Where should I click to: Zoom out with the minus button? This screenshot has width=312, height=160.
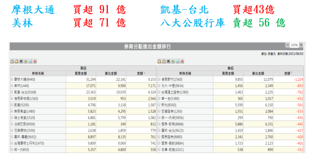point(287,45)
